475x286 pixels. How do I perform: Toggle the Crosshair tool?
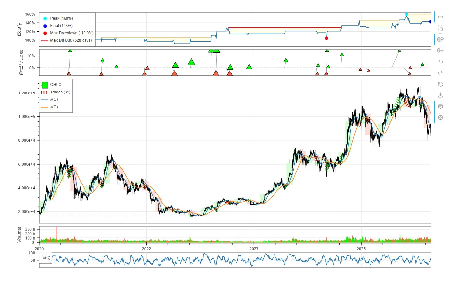[x=440, y=118]
